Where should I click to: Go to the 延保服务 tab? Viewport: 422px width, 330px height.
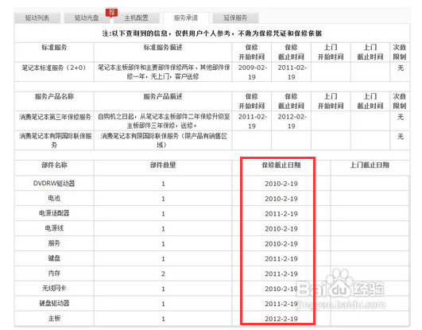tap(235, 18)
